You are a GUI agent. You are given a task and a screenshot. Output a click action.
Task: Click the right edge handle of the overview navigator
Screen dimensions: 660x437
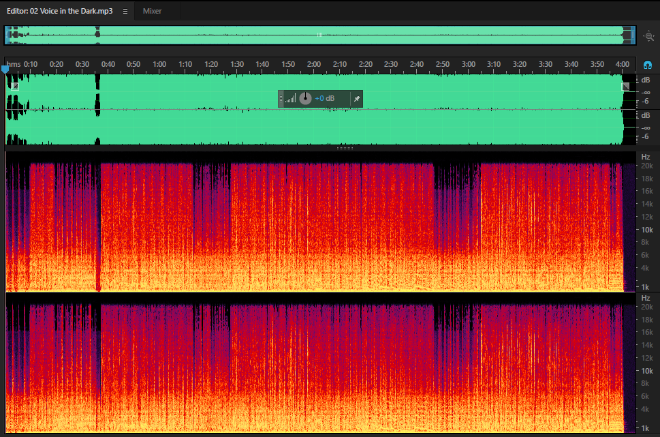point(633,35)
